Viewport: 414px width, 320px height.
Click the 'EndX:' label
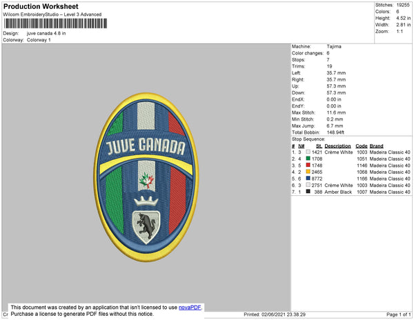298,99
